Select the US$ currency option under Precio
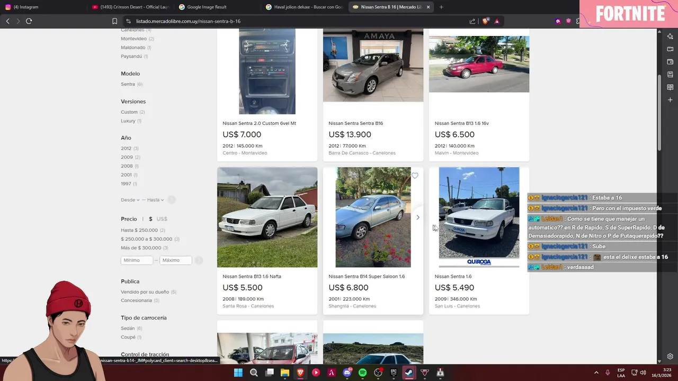 coord(162,219)
